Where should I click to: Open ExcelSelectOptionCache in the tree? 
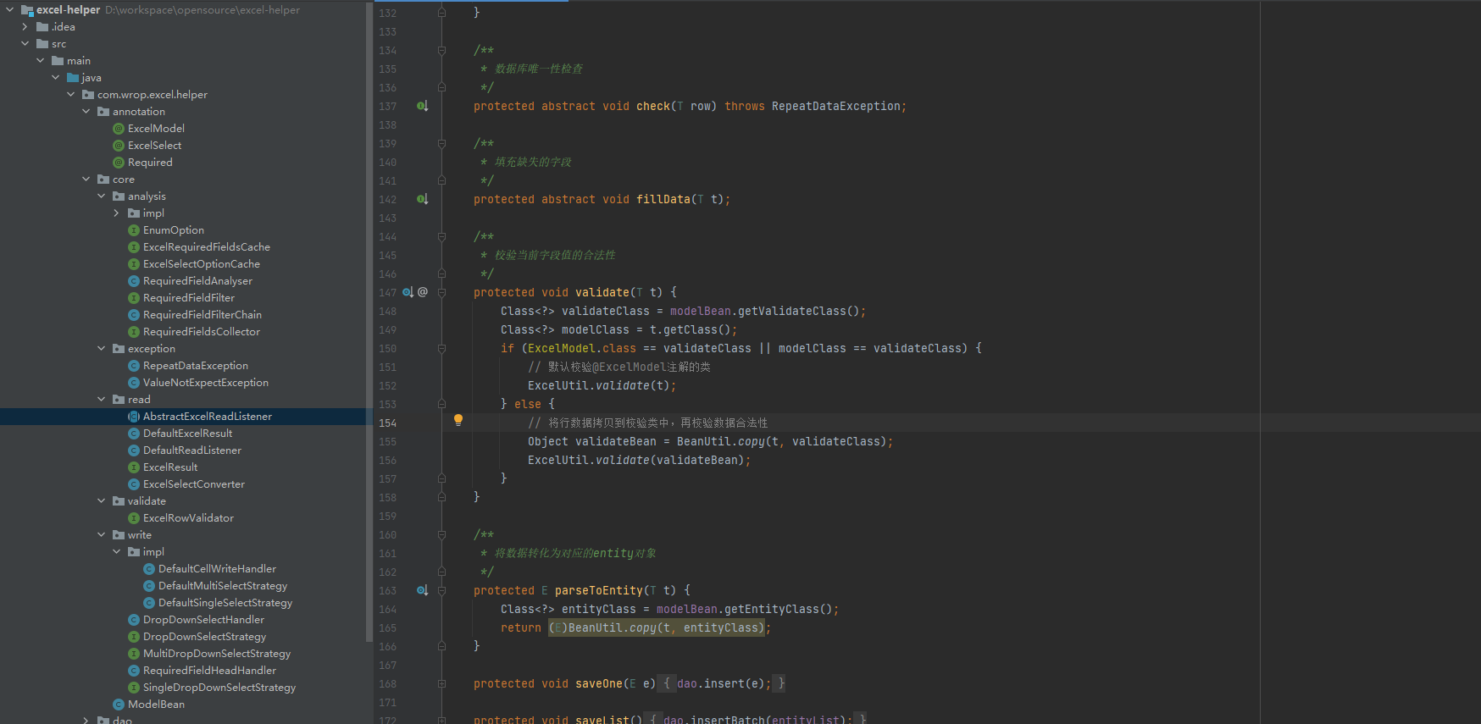[202, 264]
